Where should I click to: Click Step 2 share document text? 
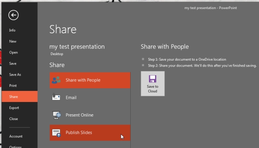click(x=202, y=66)
